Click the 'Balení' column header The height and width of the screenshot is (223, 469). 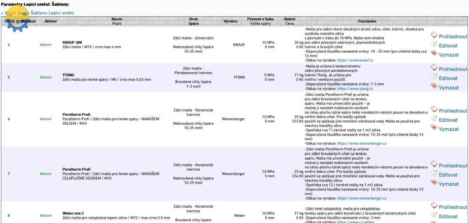point(290,19)
